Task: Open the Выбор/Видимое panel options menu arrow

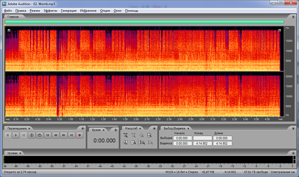Action: 293,128
